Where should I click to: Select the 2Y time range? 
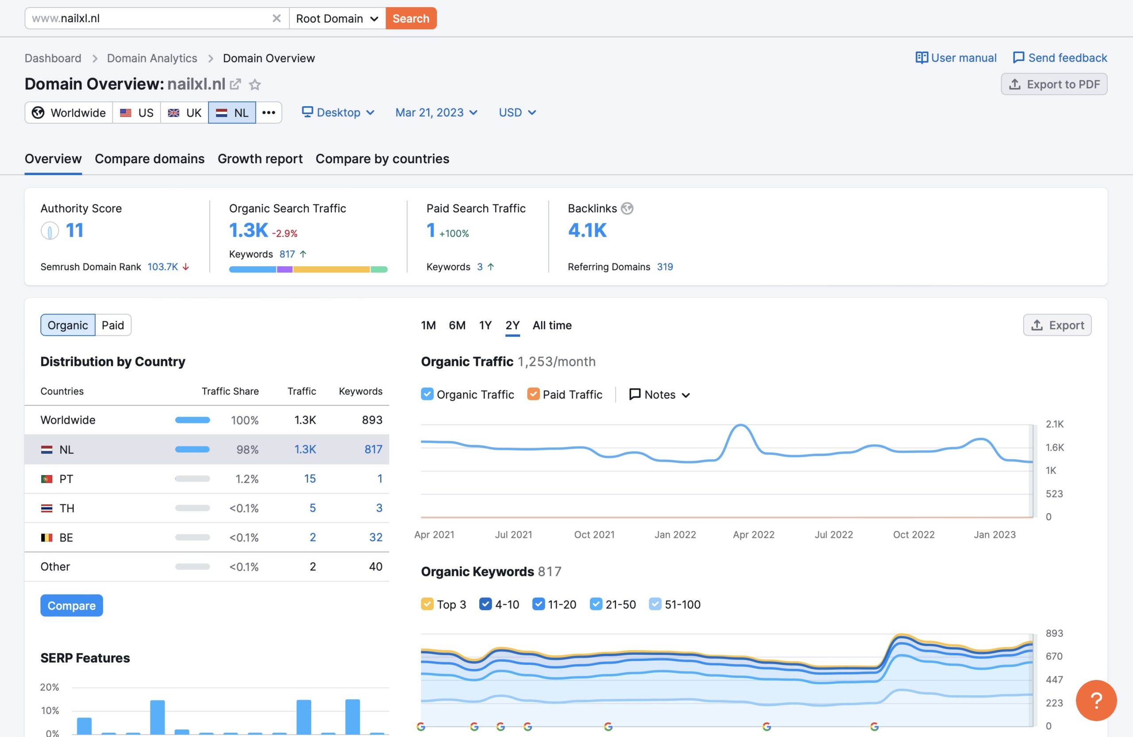(x=512, y=326)
